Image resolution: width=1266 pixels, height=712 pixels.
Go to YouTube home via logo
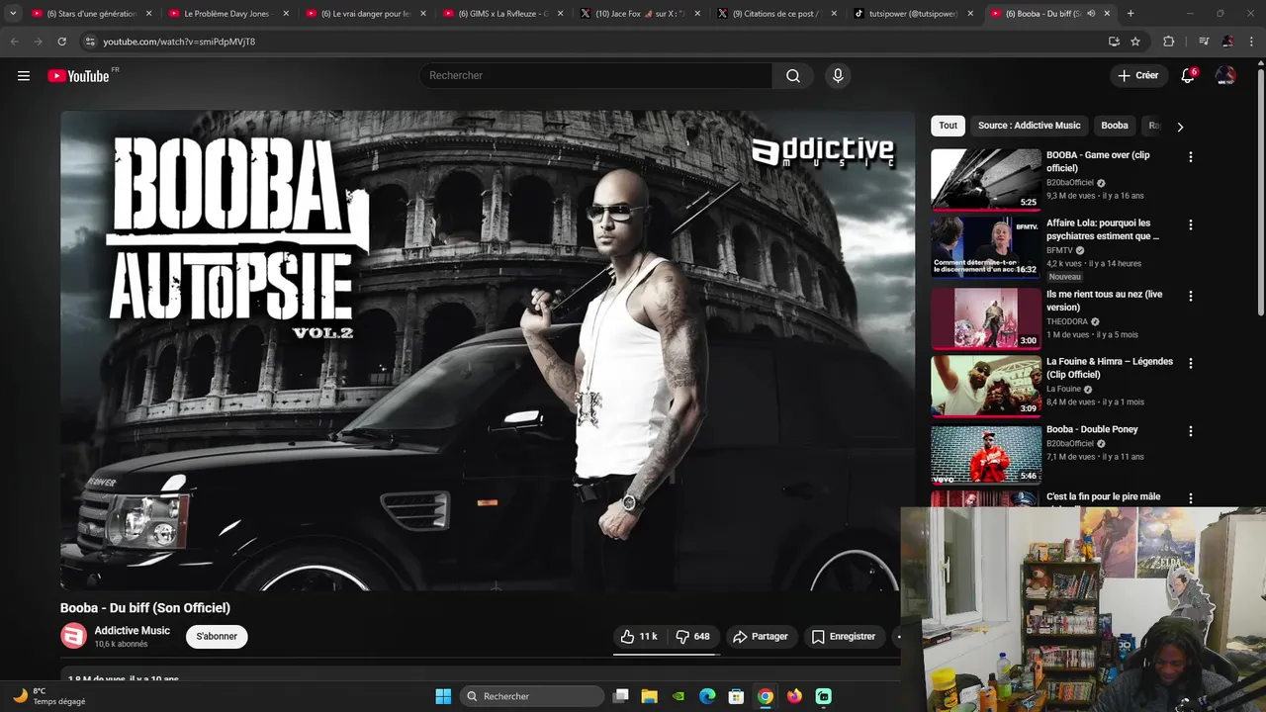78,76
